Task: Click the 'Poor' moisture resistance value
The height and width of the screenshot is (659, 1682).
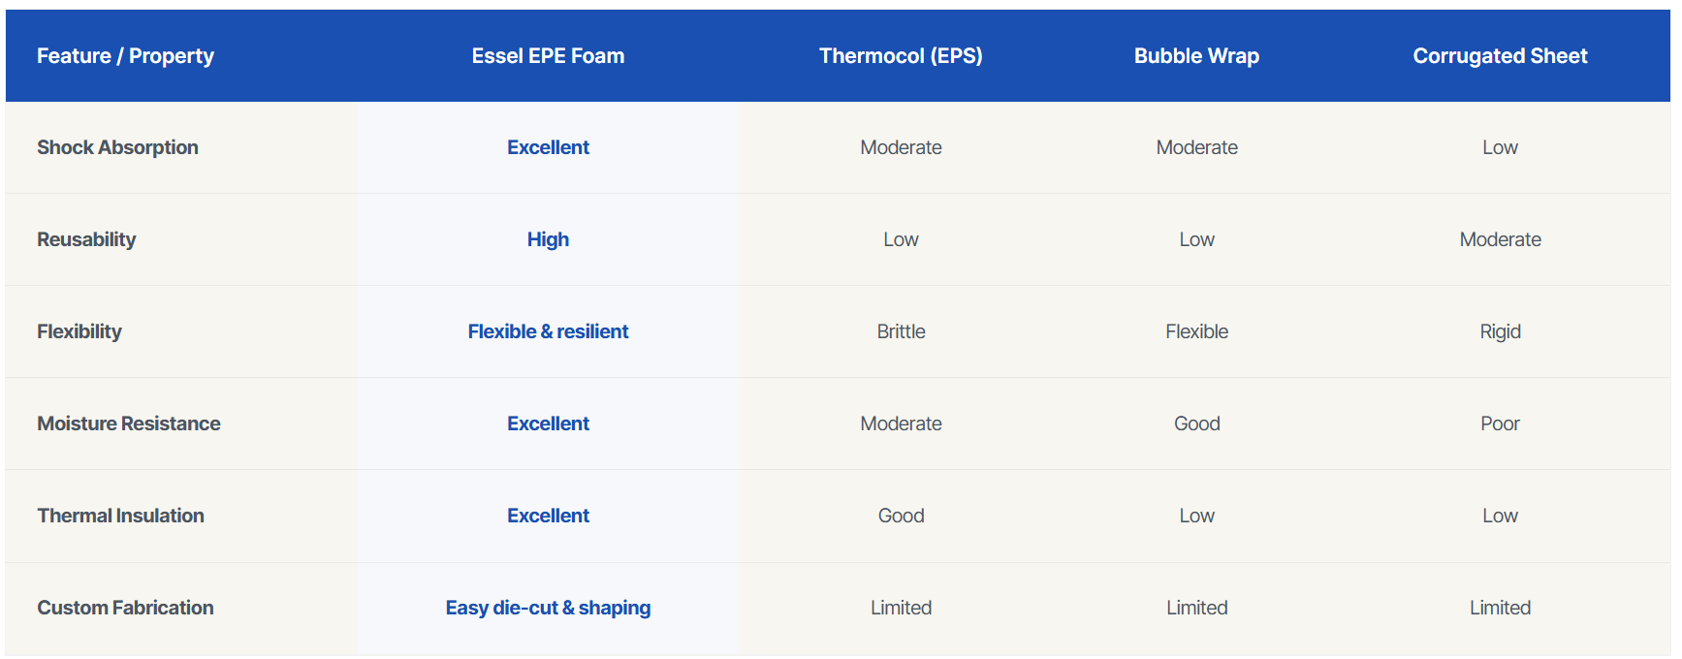Action: 1500,424
